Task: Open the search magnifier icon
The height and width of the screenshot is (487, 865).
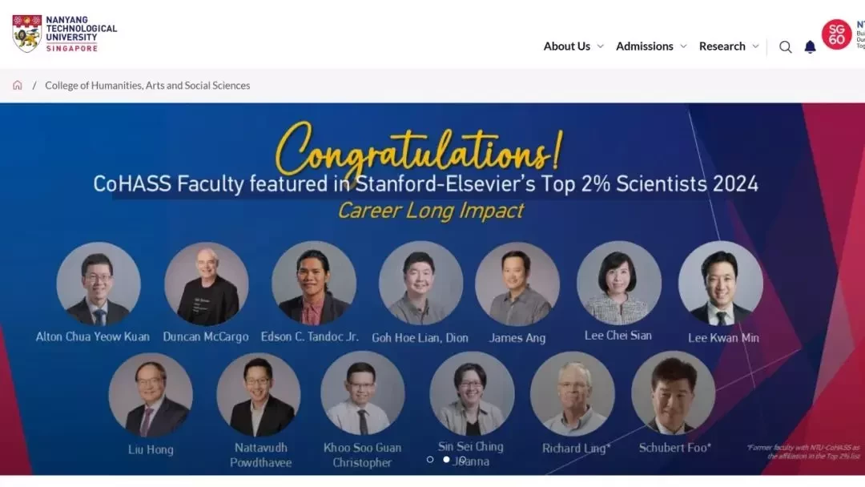Action: pos(786,47)
